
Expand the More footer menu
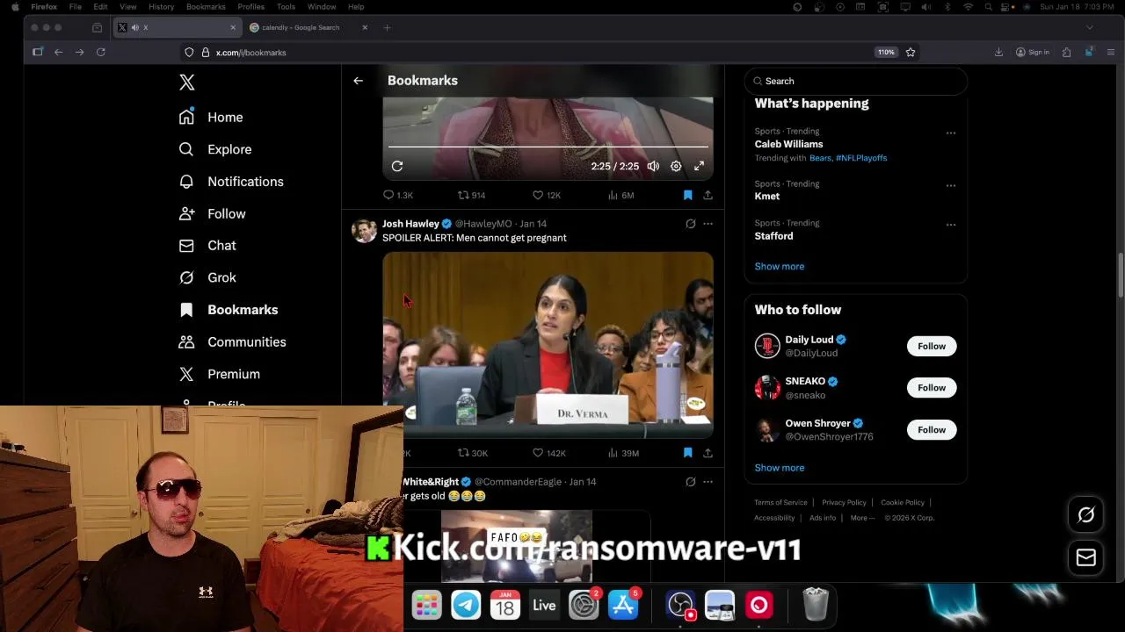862,518
